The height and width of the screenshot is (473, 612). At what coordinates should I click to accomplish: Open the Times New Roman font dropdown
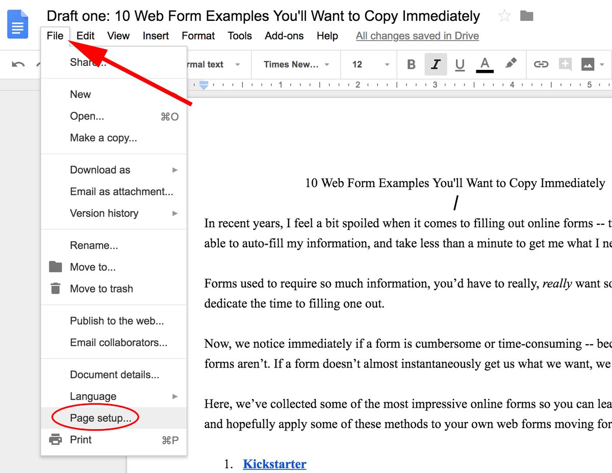296,64
